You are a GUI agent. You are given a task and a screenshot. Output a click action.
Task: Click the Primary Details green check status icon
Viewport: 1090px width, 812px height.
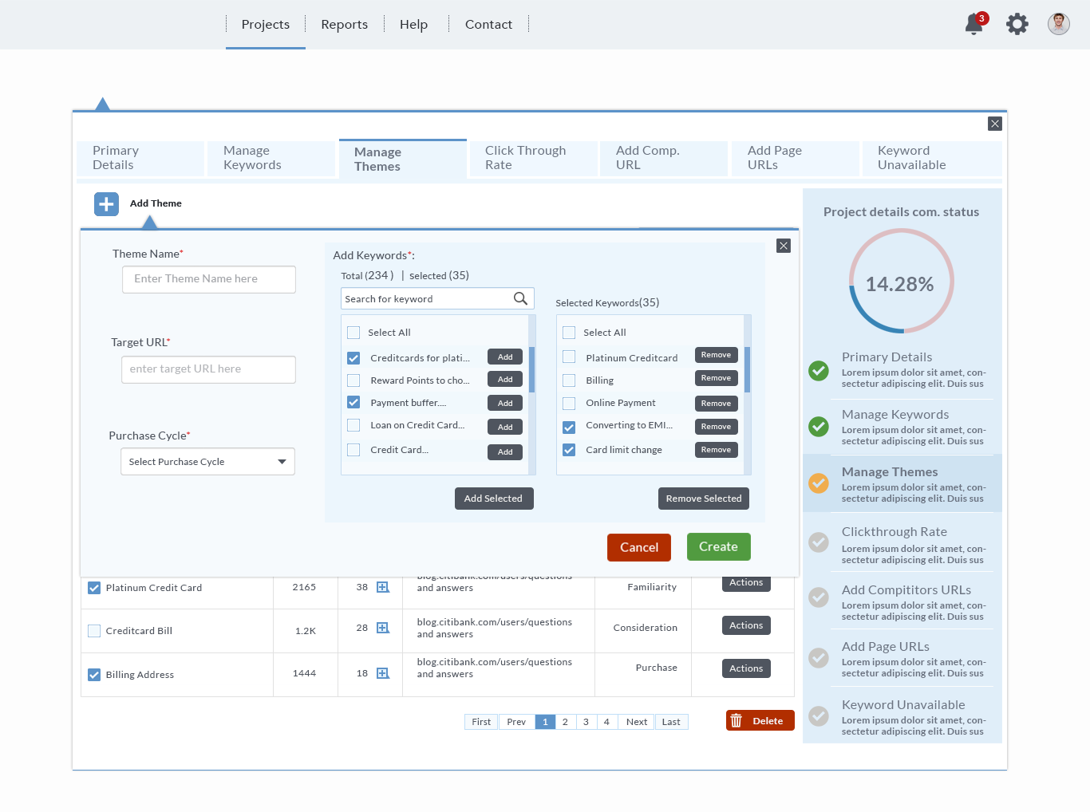click(x=819, y=370)
